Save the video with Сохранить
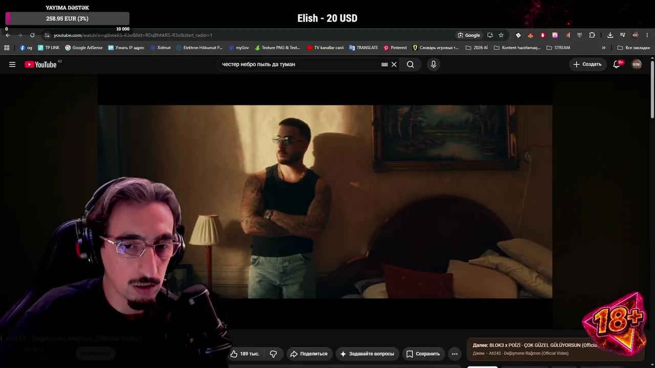655x368 pixels. [423, 354]
